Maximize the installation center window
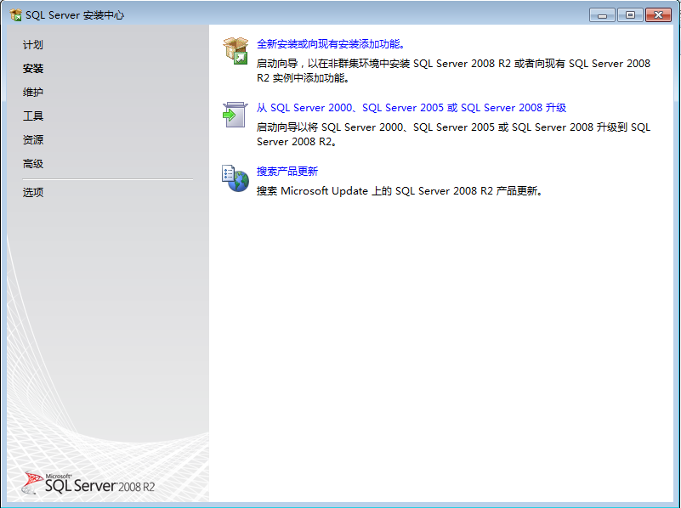The width and height of the screenshot is (681, 508). (x=630, y=15)
